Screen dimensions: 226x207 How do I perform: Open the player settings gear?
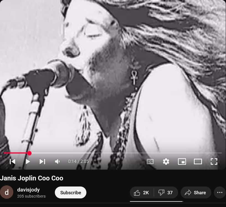(x=166, y=162)
